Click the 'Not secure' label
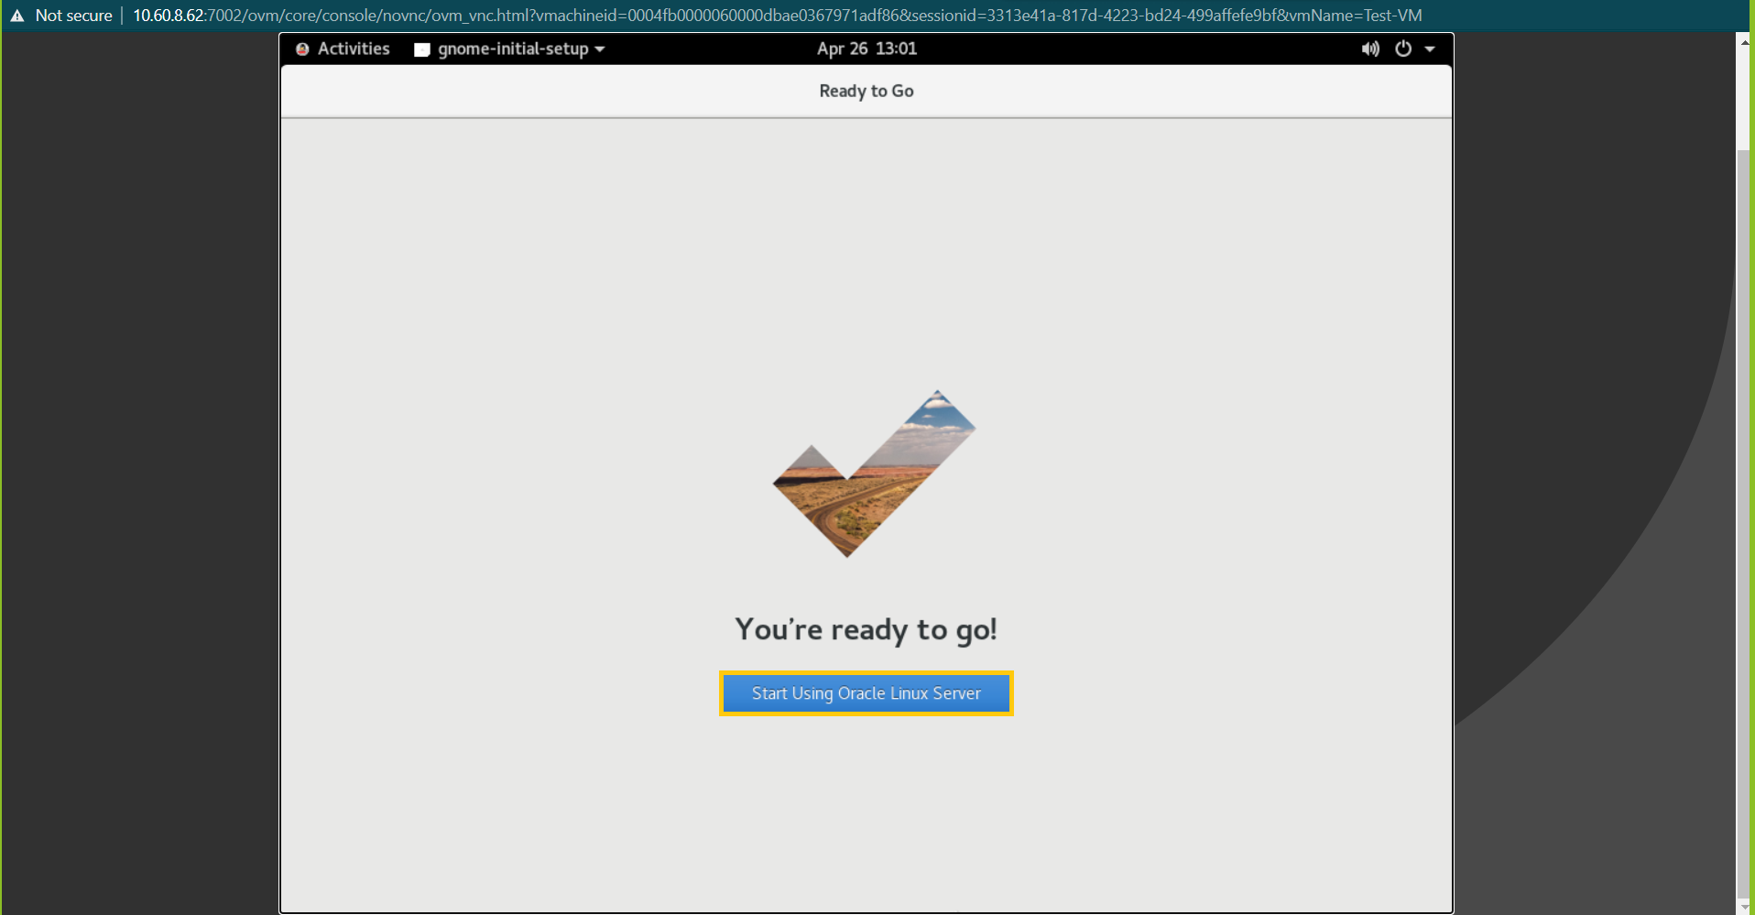The height and width of the screenshot is (915, 1755). [73, 16]
